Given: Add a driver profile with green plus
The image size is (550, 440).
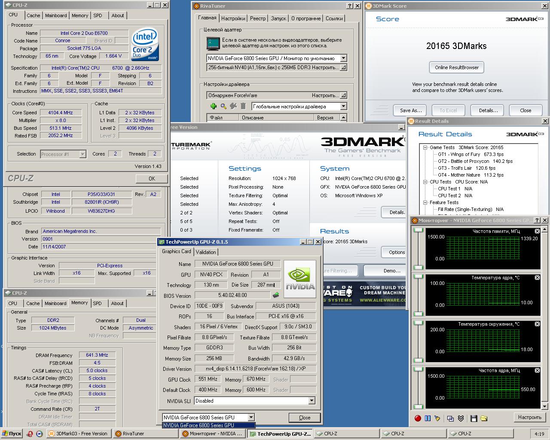Looking at the screenshot, I should (x=213, y=106).
